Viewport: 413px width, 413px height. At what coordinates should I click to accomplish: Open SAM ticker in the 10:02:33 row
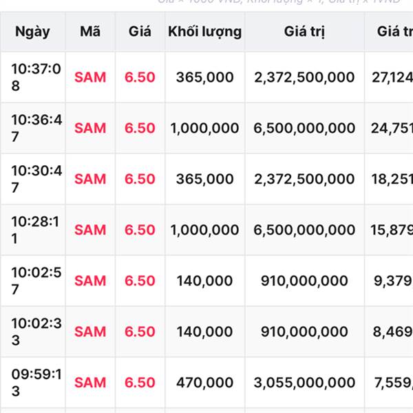(90, 332)
